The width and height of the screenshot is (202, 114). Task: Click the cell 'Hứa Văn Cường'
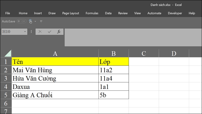(55, 78)
